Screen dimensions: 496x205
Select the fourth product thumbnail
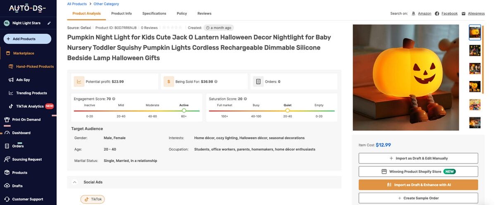475,86
